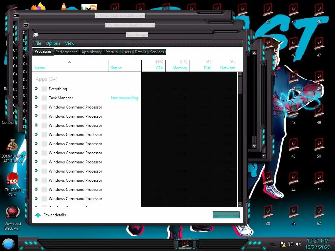
Task: Open desktop icon labeled 32
Action: [268, 13]
